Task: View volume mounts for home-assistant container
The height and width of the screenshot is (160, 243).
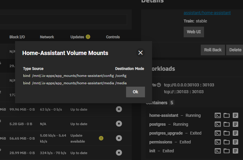Action: tap(226, 115)
